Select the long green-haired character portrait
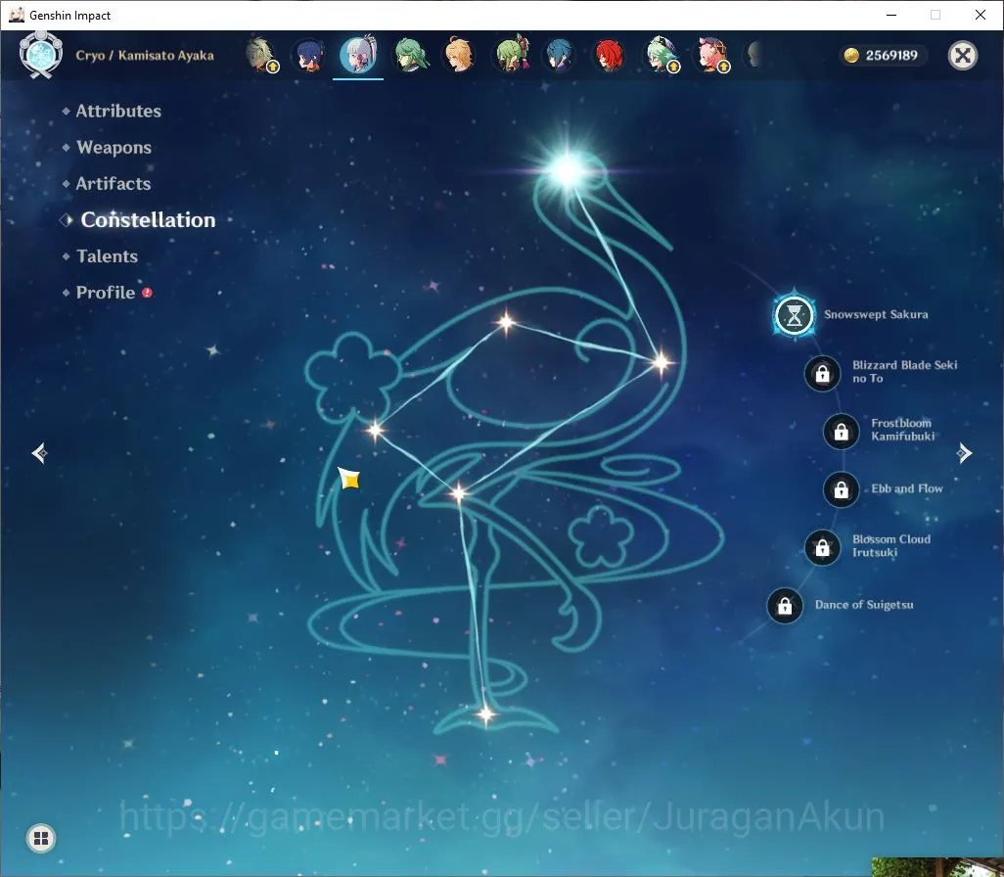Screen dimensions: 1004x877 click(x=410, y=56)
